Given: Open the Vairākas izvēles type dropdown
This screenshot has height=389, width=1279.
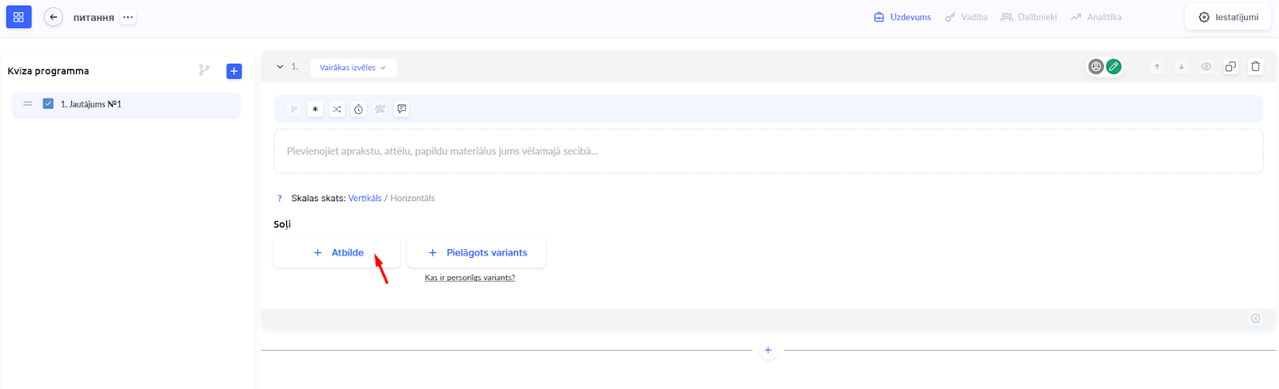Looking at the screenshot, I should [353, 68].
